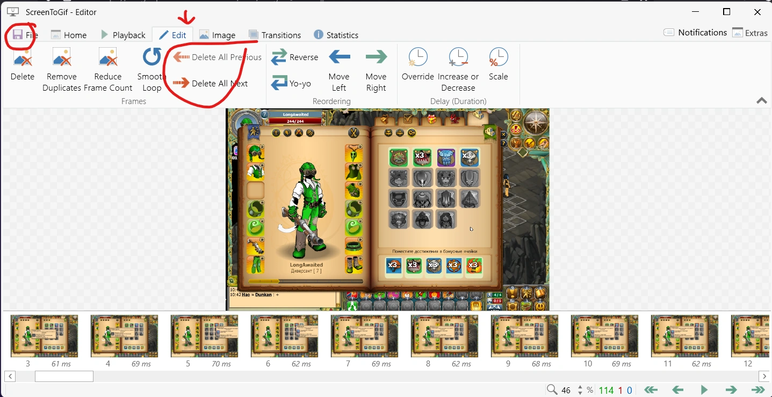
Task: Click the "70 ms" delay label
Action: pyautogui.click(x=221, y=364)
